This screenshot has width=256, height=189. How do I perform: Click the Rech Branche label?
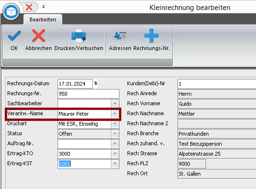143,133
